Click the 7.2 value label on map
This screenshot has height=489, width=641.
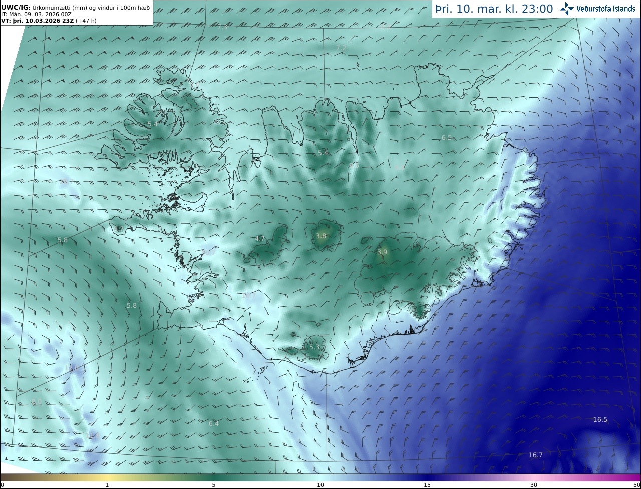(341, 48)
